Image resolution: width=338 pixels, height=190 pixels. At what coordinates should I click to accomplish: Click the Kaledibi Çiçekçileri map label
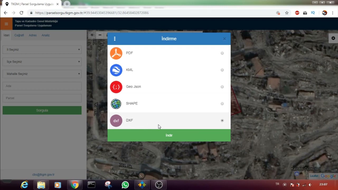click(x=306, y=169)
